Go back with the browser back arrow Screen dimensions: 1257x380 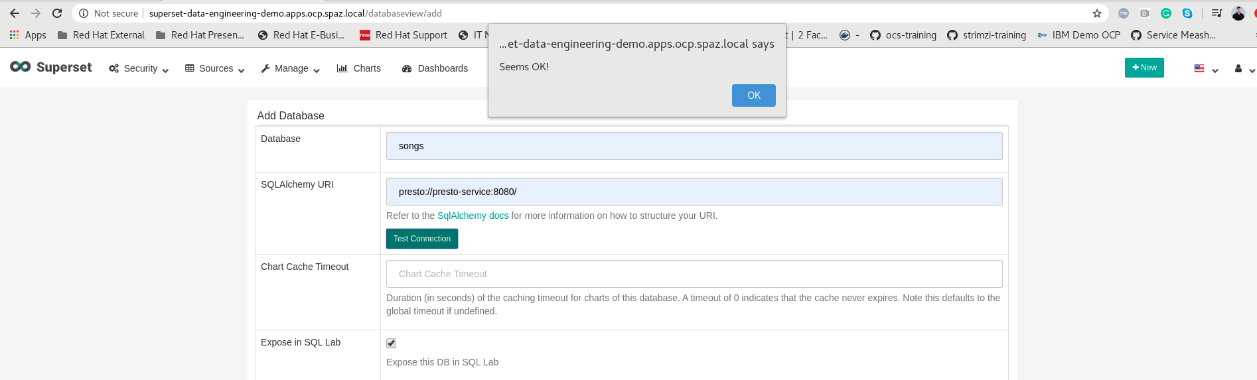tap(15, 13)
